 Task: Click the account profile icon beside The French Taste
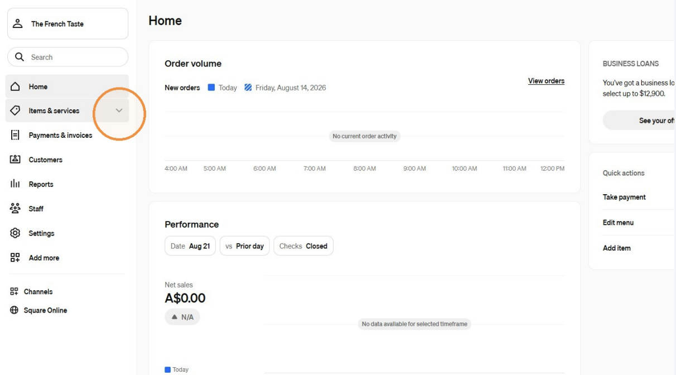coord(18,23)
